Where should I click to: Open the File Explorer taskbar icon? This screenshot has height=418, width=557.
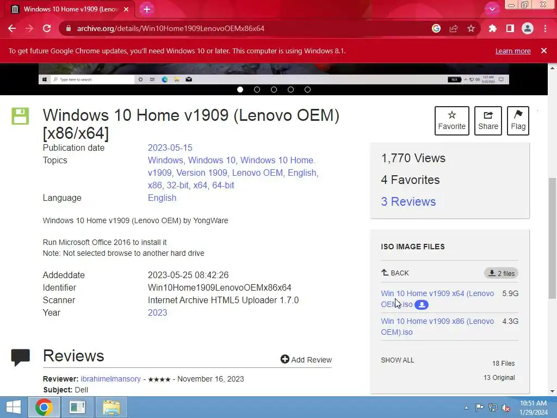pyautogui.click(x=112, y=407)
